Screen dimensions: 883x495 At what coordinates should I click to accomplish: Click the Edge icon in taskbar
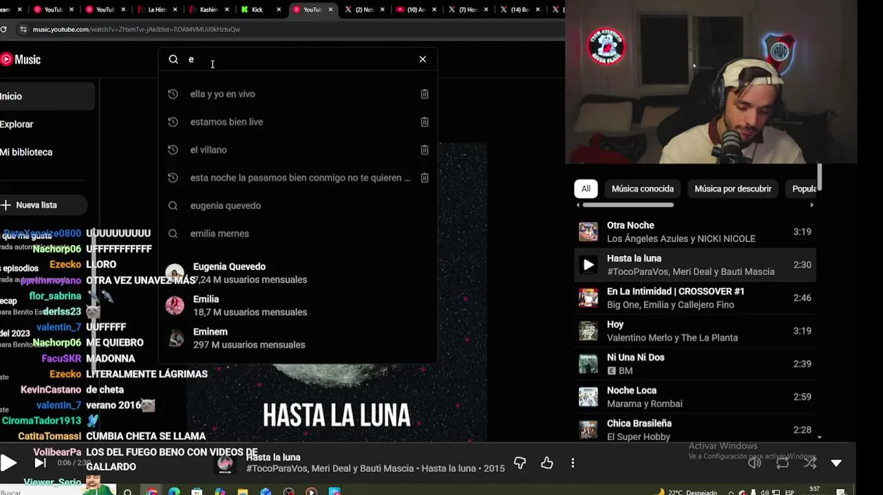pyautogui.click(x=174, y=492)
